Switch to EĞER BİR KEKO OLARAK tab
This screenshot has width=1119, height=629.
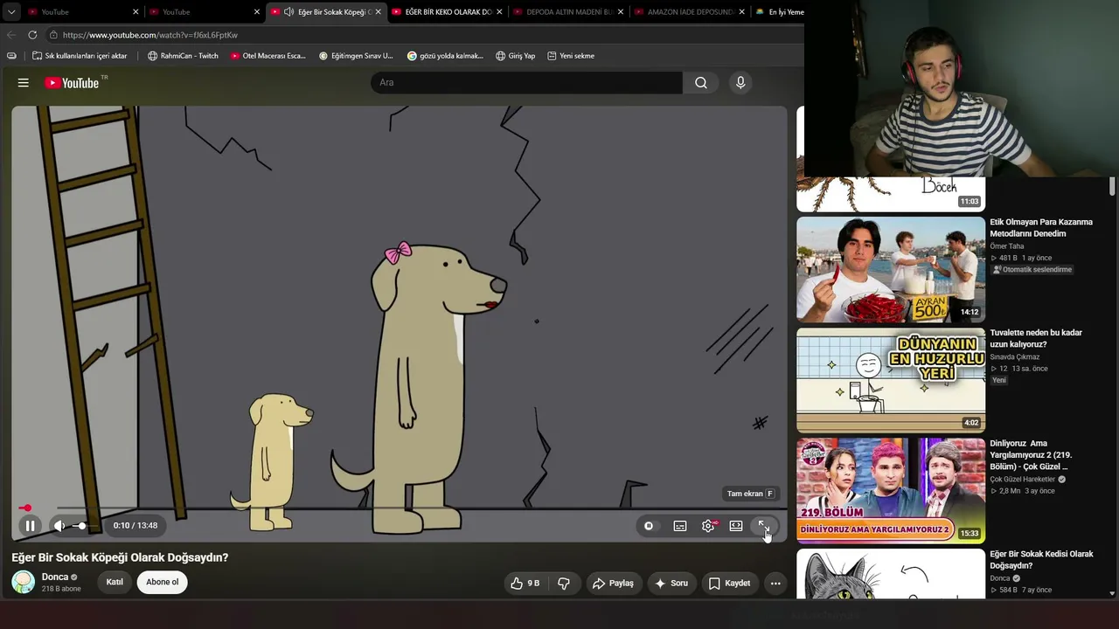446,12
